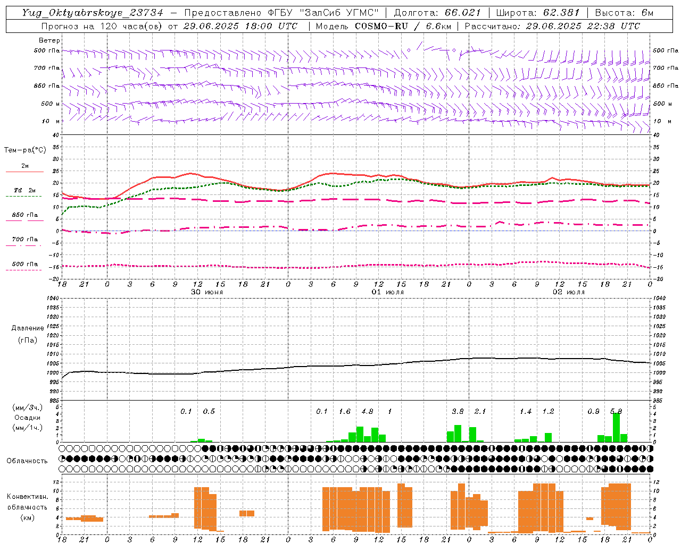This screenshot has width=681, height=544.
Task: Click the 700 гПа temperature legend entry
Action: point(25,240)
